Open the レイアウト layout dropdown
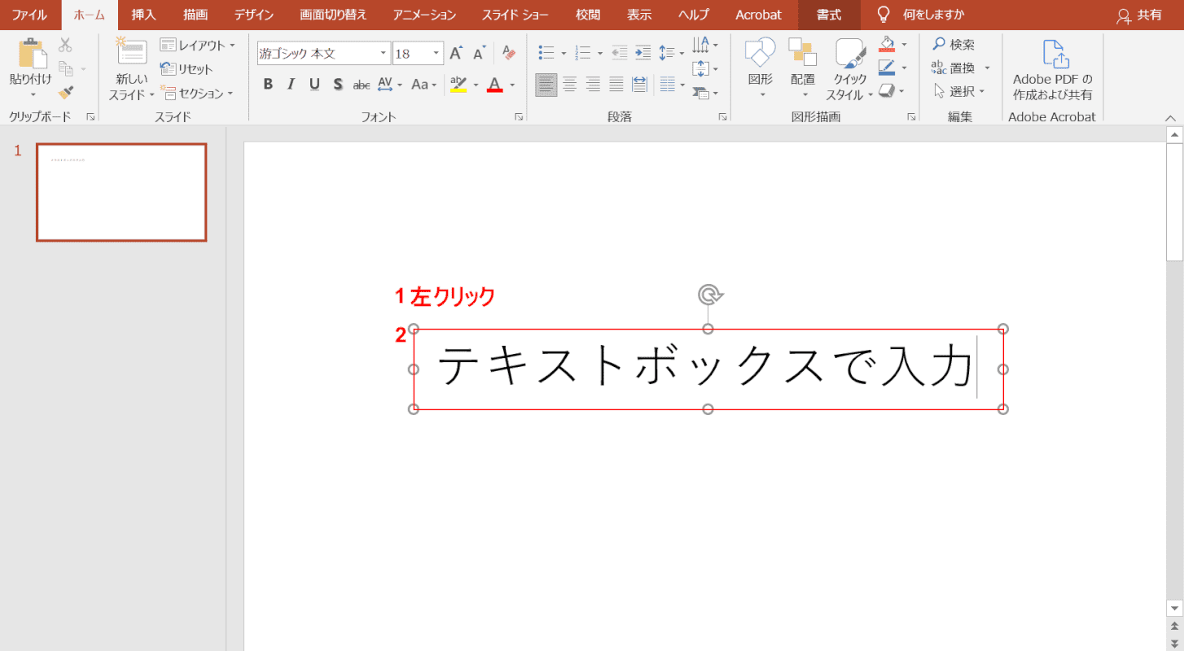 pos(198,45)
